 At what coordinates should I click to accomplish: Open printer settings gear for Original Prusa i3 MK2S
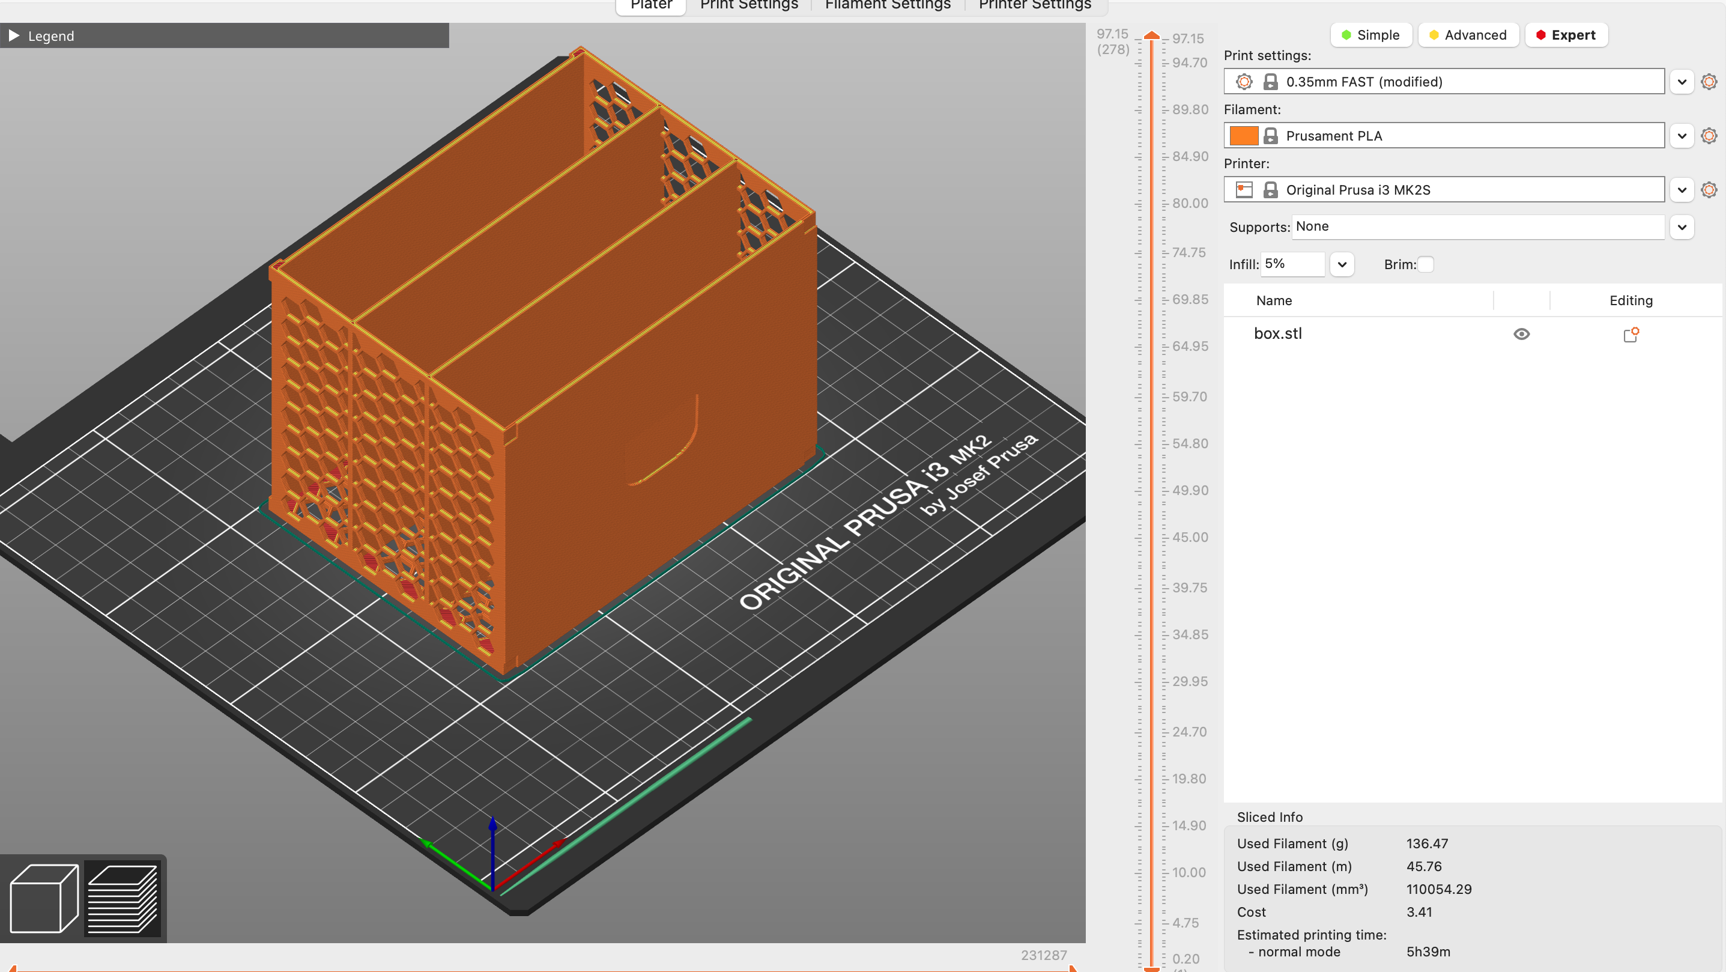1709,190
